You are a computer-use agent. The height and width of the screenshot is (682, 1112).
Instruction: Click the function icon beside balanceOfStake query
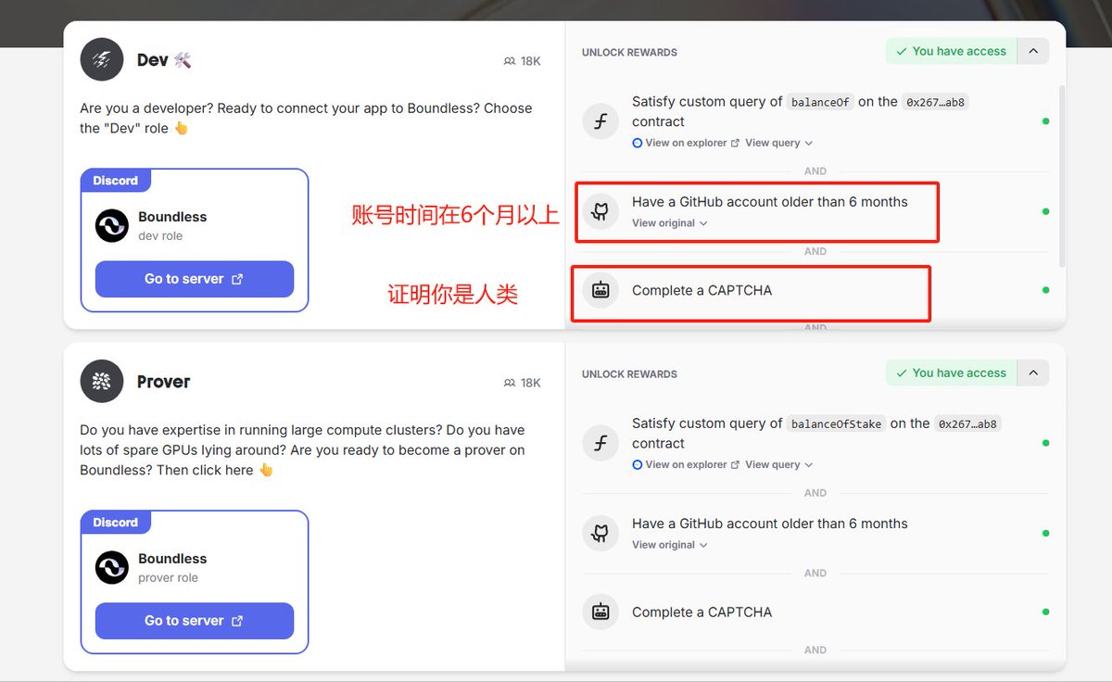tap(600, 443)
